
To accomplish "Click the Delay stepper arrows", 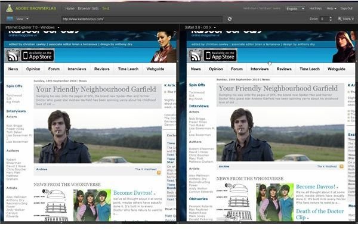I will 331,19.
